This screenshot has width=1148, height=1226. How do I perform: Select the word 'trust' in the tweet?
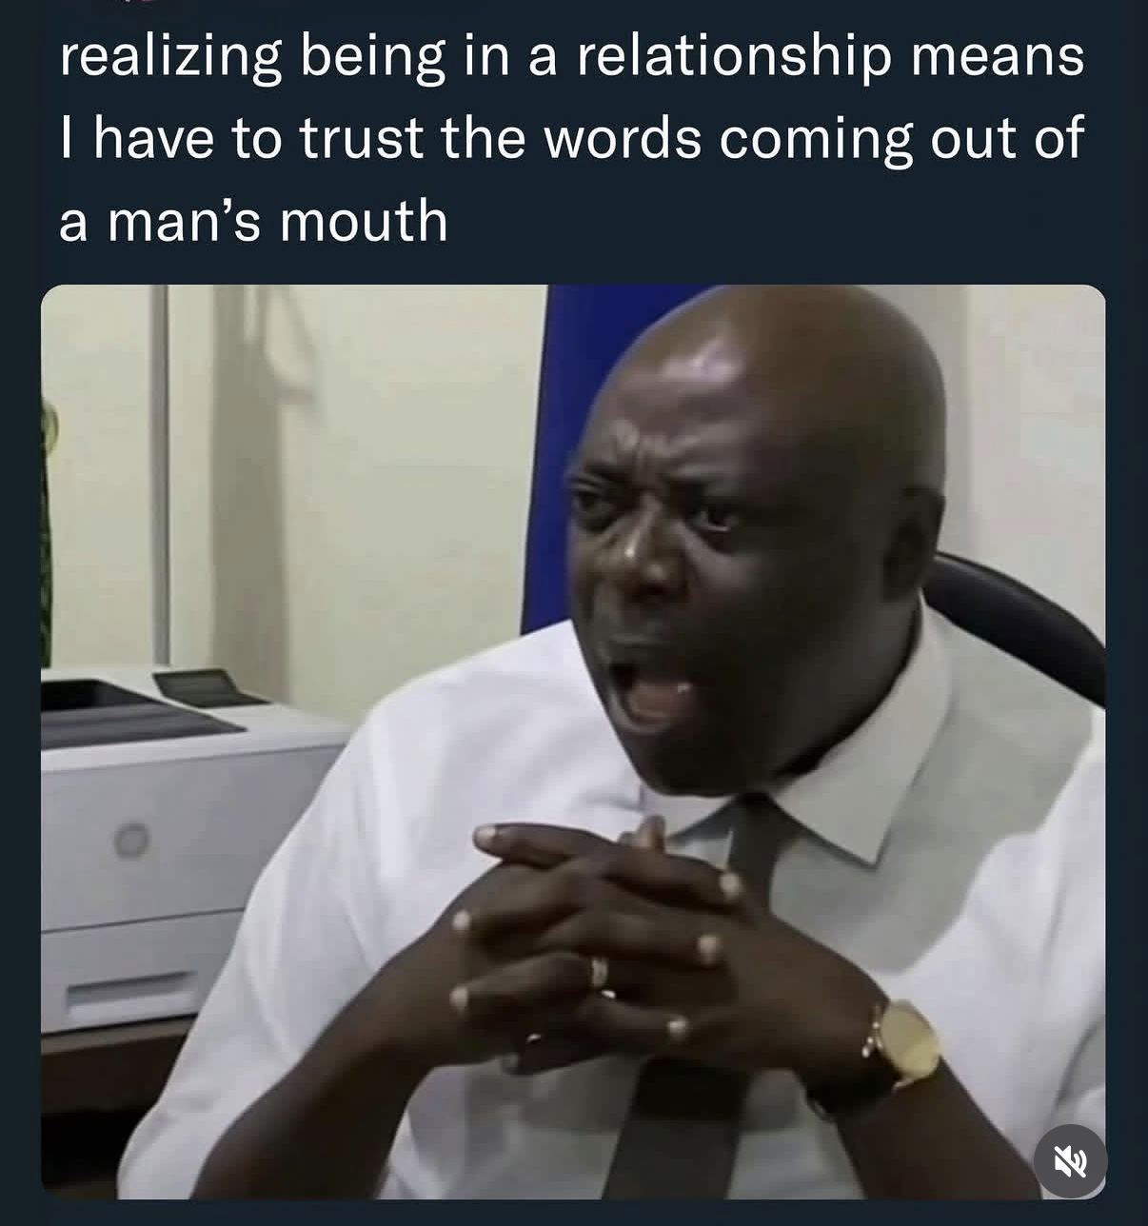tap(362, 138)
